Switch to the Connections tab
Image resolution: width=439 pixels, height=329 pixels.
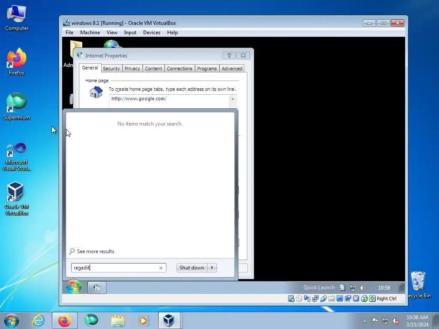click(180, 69)
